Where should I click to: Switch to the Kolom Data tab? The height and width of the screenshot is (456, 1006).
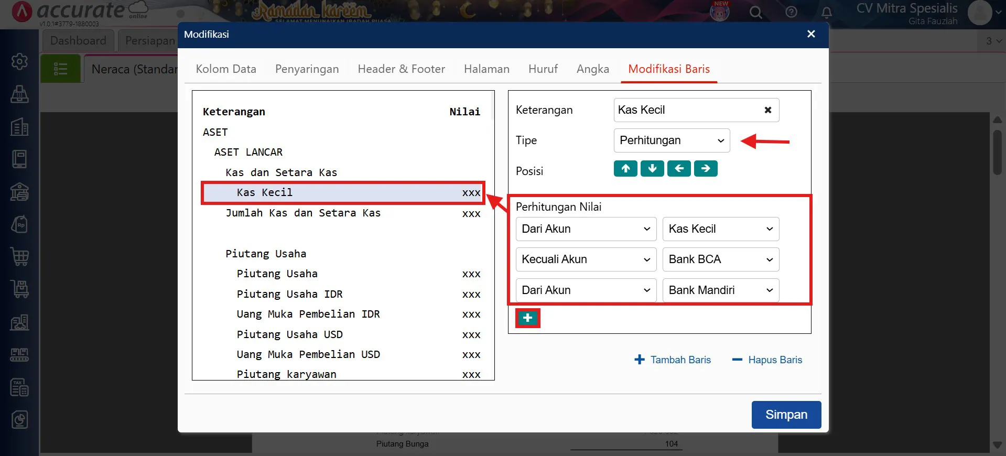tap(226, 69)
